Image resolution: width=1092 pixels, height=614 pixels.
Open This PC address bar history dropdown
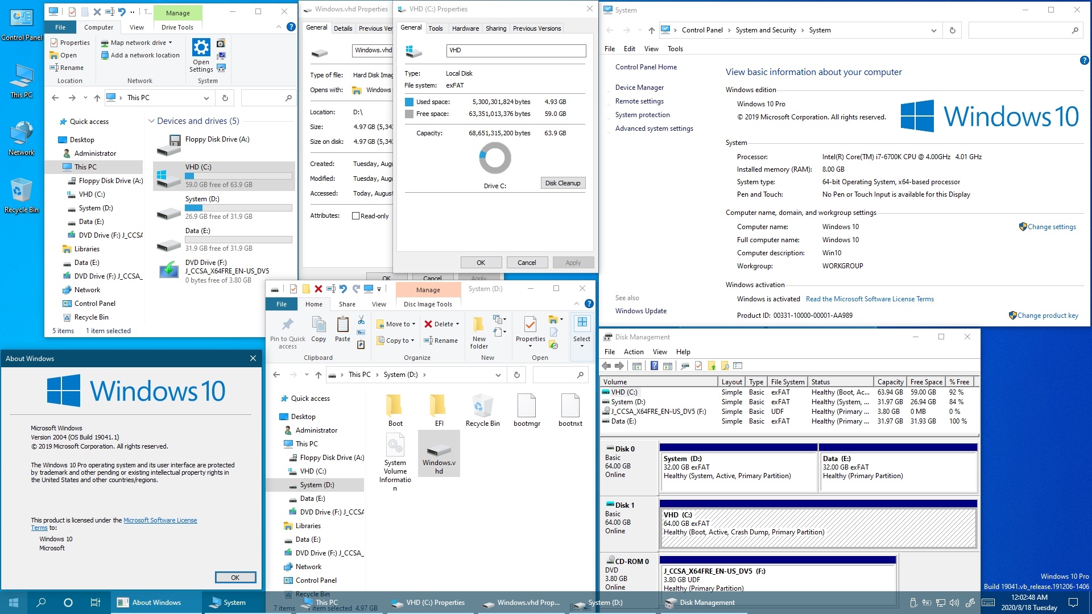tap(206, 98)
